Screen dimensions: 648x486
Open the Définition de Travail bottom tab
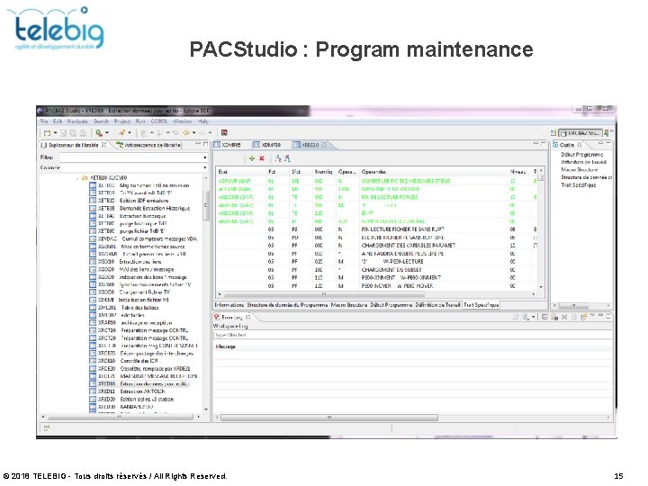pyautogui.click(x=437, y=305)
